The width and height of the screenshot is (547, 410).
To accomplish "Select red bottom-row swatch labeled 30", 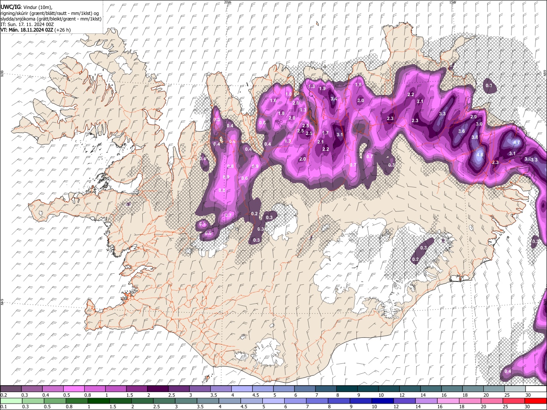I will click(535, 401).
